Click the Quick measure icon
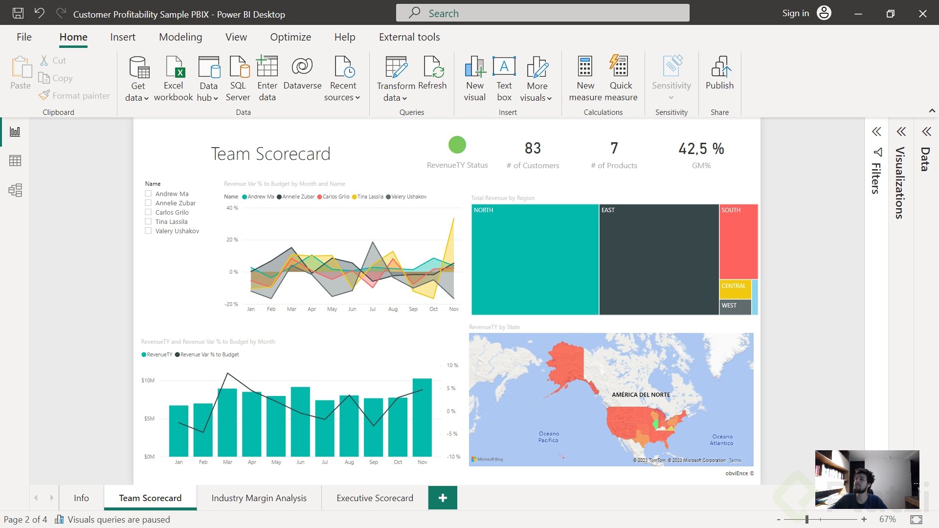Viewport: 939px width, 528px height. [620, 78]
